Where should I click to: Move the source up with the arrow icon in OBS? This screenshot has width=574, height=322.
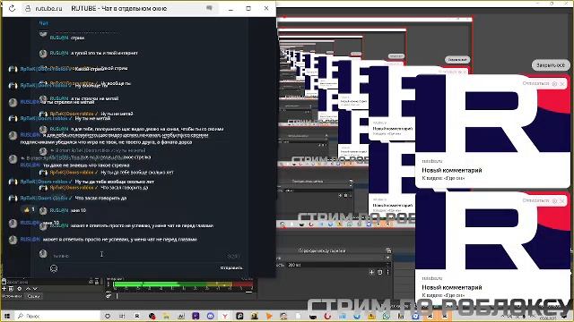(x=28, y=288)
